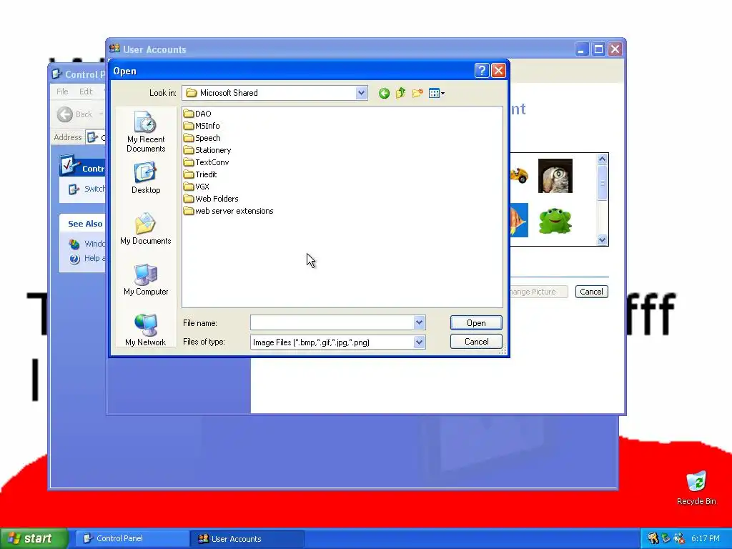Open the View Menu icon dropdown

(437, 94)
